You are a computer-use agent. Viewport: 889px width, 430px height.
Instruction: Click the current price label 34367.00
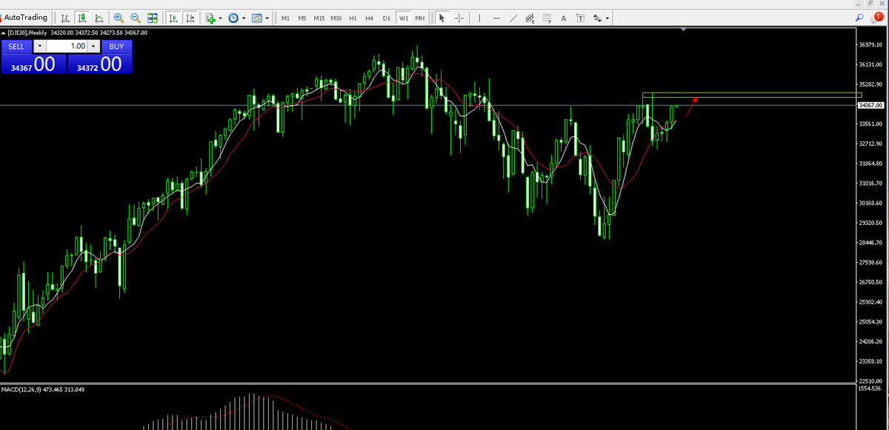point(872,105)
